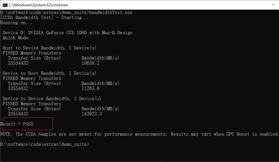
Task: Select the 10659.2 bandwidth value
Action: [90, 63]
